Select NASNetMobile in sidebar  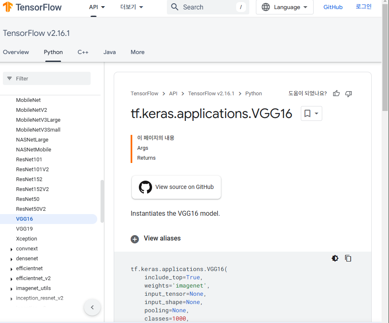[33, 150]
